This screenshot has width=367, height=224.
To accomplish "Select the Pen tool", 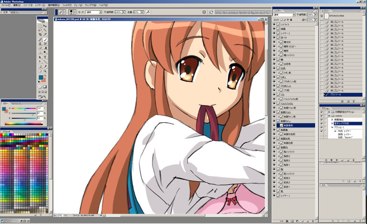I will pos(40,62).
